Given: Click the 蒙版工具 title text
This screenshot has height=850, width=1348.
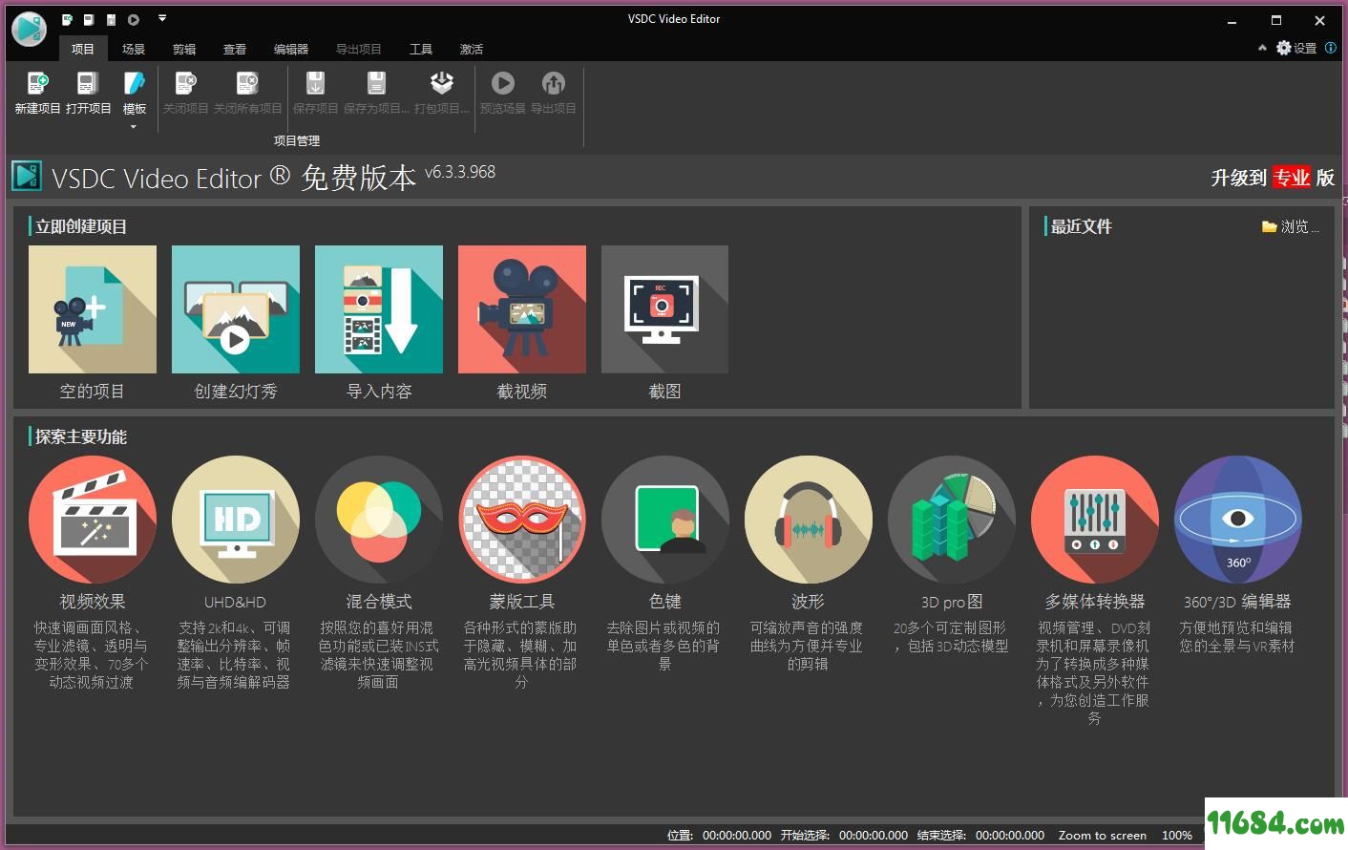Looking at the screenshot, I should click(x=522, y=602).
